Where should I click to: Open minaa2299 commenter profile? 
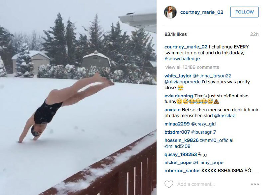click(x=177, y=124)
